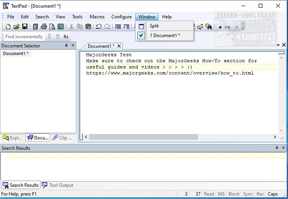The image size is (288, 199).
Task: Open the Search menu
Action: tap(42, 17)
